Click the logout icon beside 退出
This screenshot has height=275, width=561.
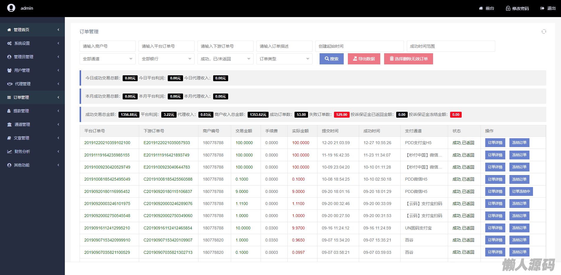coord(542,8)
